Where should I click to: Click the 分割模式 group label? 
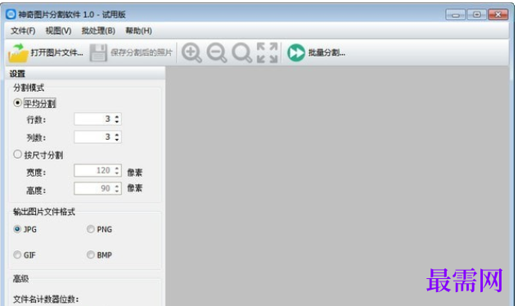point(29,88)
